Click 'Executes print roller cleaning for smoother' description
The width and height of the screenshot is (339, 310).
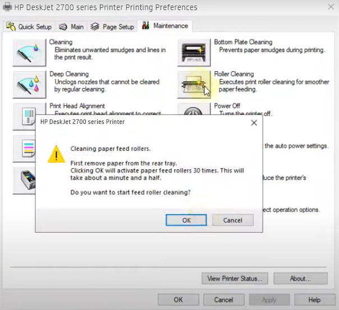tap(274, 82)
